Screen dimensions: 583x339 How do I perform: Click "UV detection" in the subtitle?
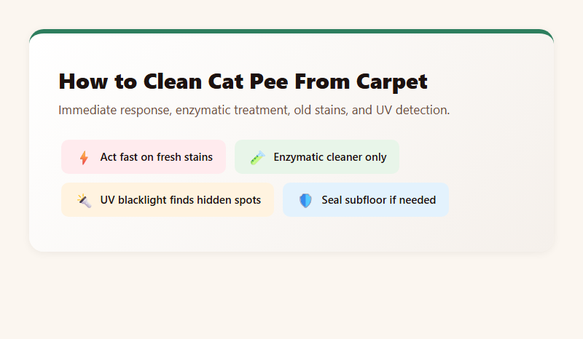click(x=416, y=111)
